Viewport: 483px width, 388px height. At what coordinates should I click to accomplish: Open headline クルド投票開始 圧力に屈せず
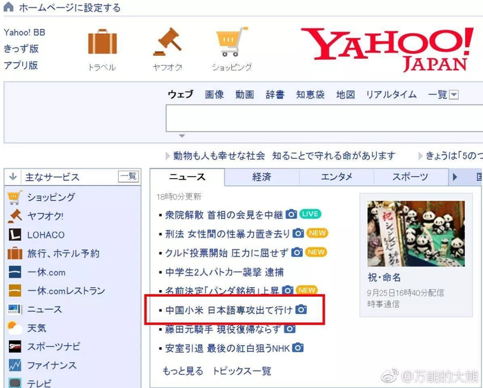[x=227, y=253]
